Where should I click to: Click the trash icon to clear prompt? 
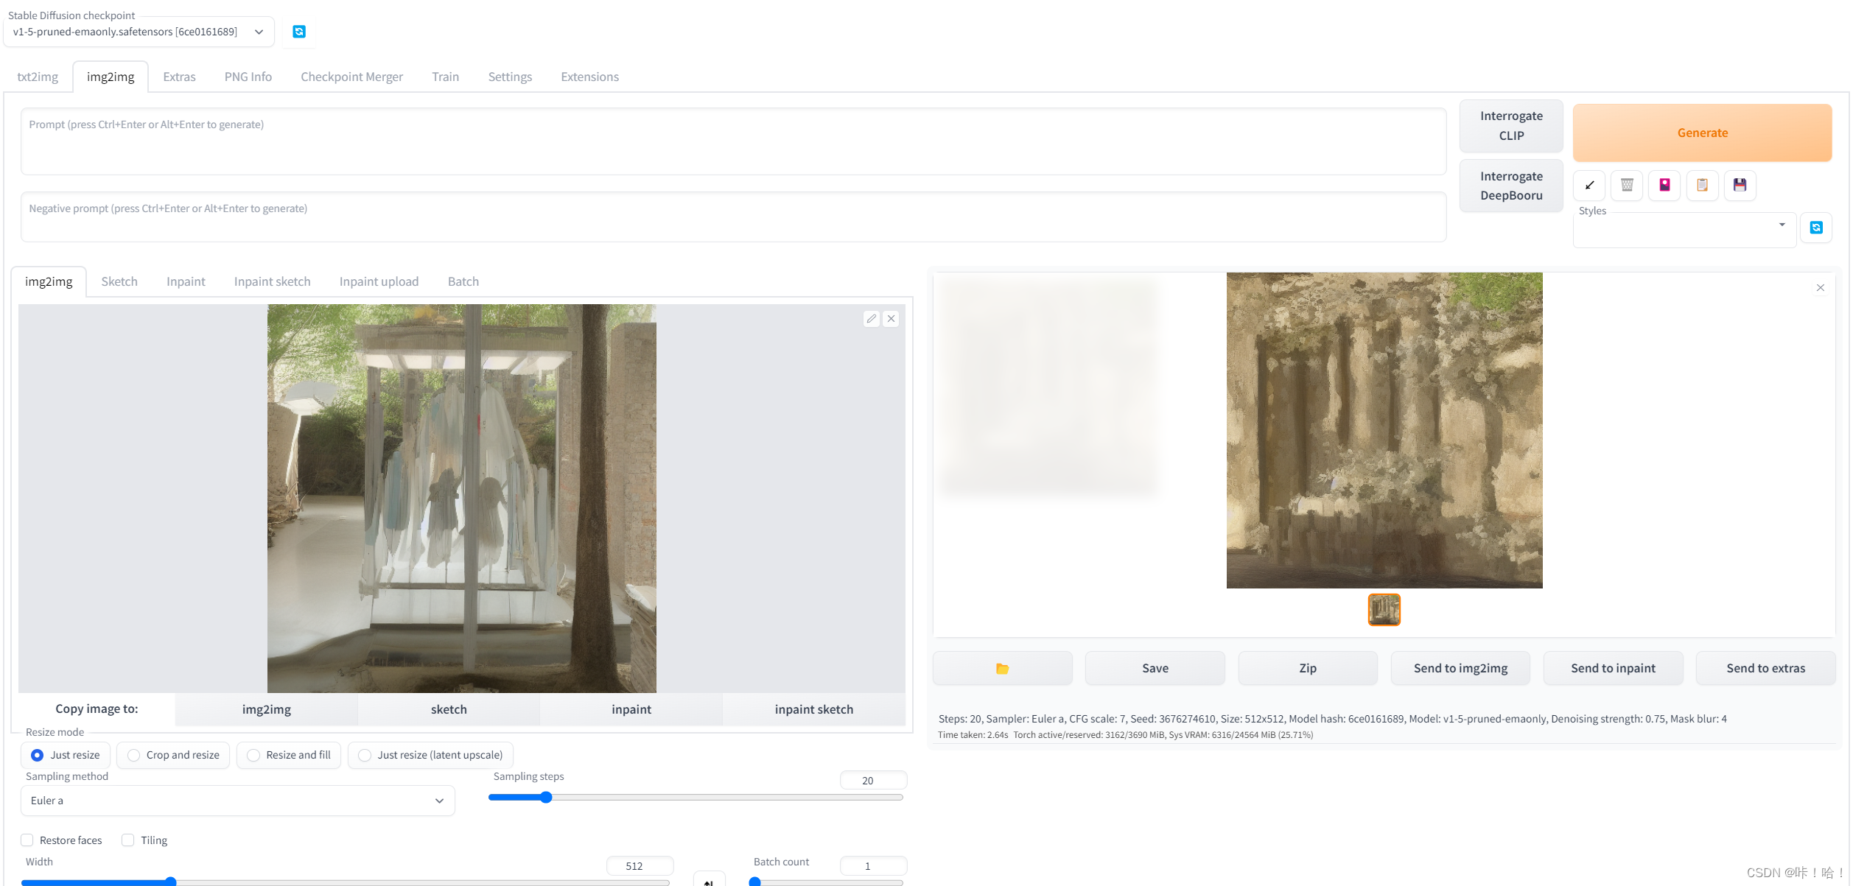click(x=1627, y=185)
